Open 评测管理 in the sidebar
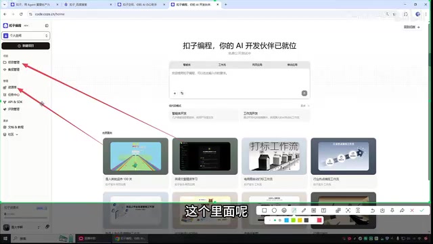 [x=12, y=109]
